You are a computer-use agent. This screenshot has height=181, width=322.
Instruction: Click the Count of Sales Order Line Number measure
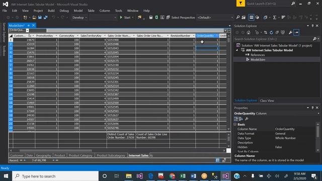pos(152,136)
